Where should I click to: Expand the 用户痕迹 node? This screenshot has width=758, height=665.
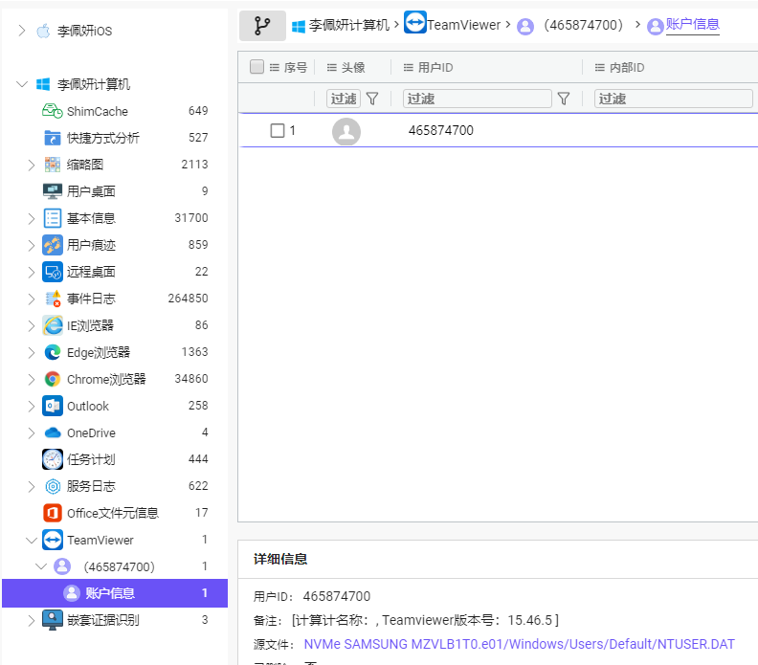(x=32, y=246)
